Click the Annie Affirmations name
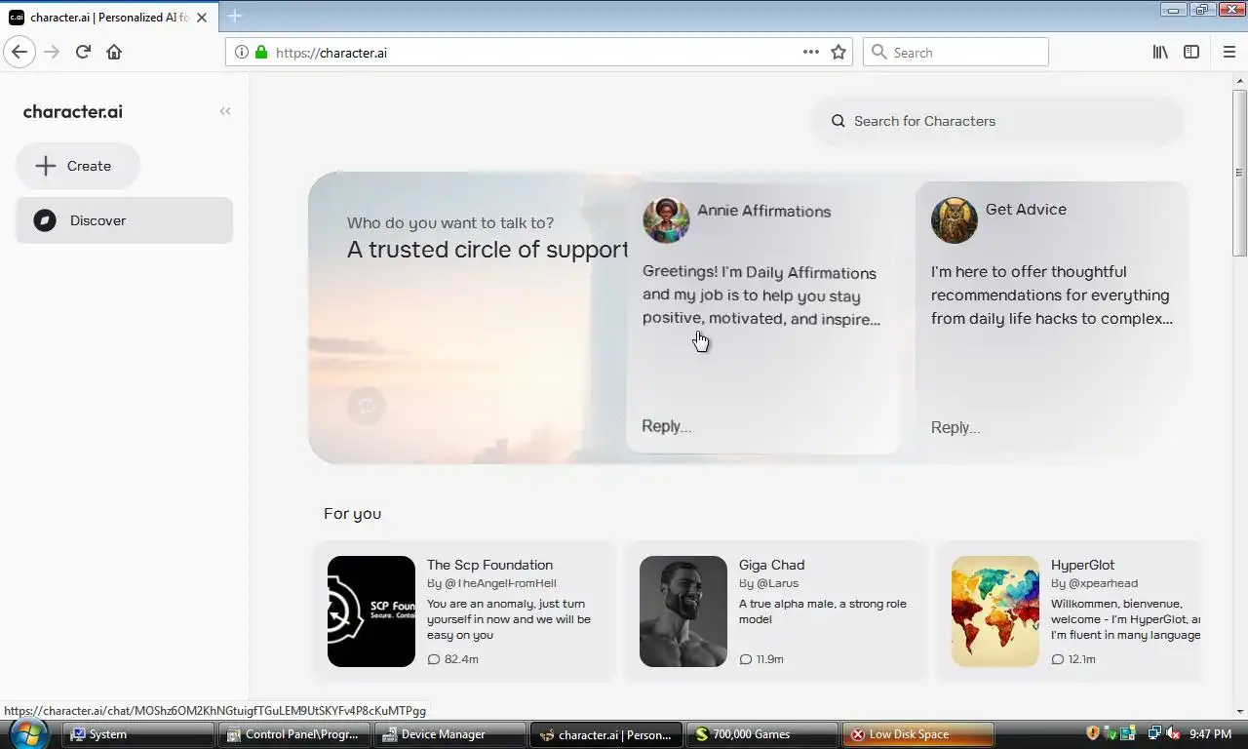 [764, 211]
